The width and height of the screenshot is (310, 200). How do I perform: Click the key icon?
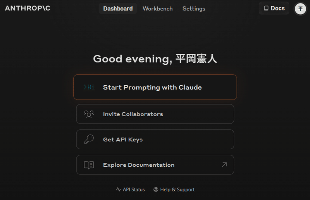click(x=89, y=139)
